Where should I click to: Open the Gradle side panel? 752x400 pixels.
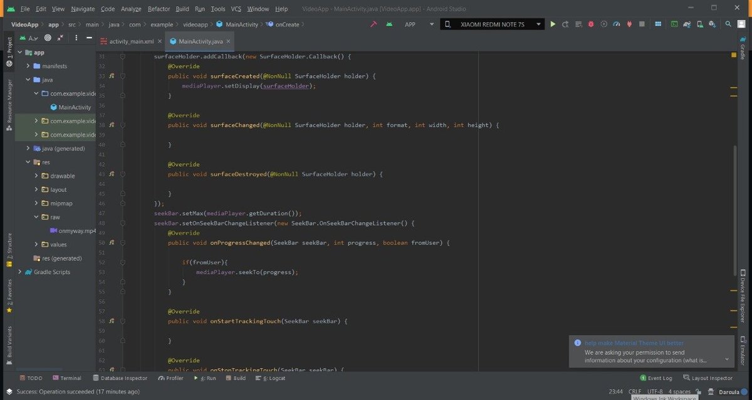pyautogui.click(x=743, y=48)
